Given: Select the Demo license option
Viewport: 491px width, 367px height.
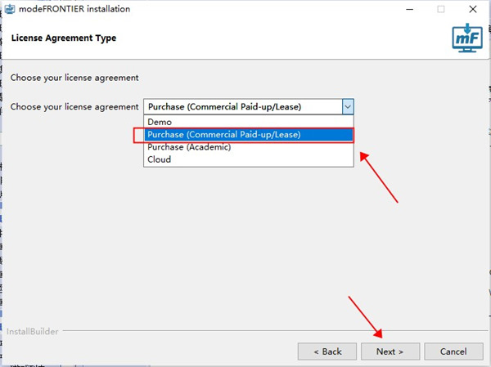Looking at the screenshot, I should (x=249, y=122).
